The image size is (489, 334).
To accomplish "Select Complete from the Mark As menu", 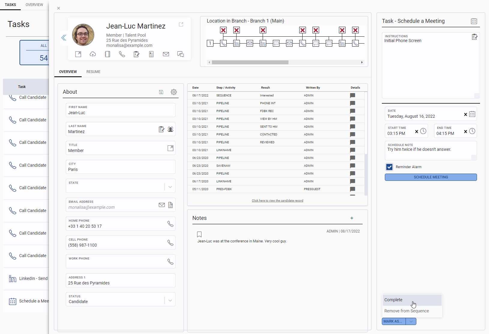I will coord(393,300).
